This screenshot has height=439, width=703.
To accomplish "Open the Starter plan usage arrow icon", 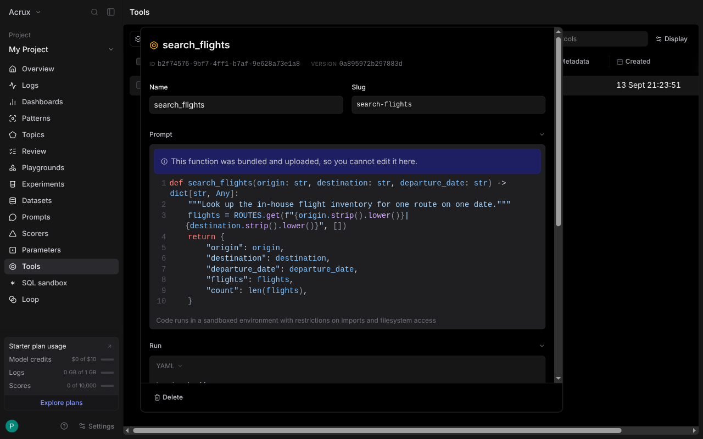I will click(109, 346).
